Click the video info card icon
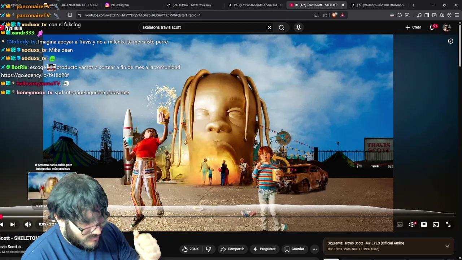Image resolution: width=462 pixels, height=260 pixels. pos(450,41)
